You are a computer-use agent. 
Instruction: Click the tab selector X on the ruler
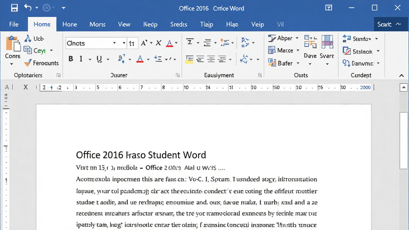tap(26, 87)
